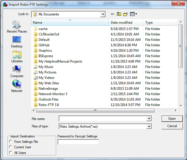Sort by the Date modified column header
Viewport: 187px width, 160px height.
pyautogui.click(x=126, y=23)
